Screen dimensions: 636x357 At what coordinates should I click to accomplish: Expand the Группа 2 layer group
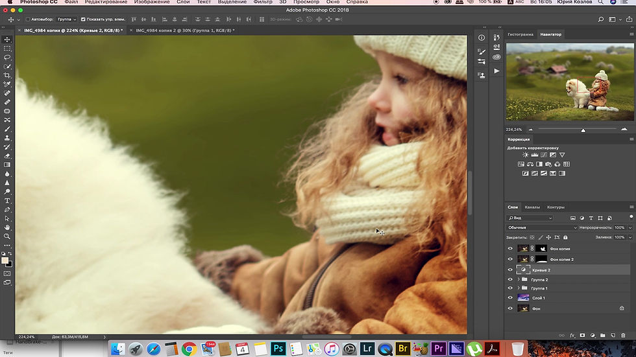click(518, 280)
